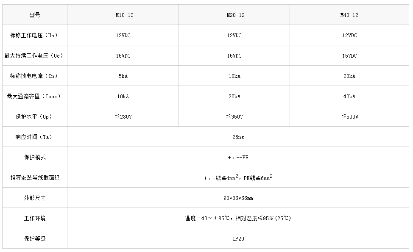The height and width of the screenshot is (252, 413).
Task: Select the 5kA discharge current value
Action: pyautogui.click(x=123, y=76)
